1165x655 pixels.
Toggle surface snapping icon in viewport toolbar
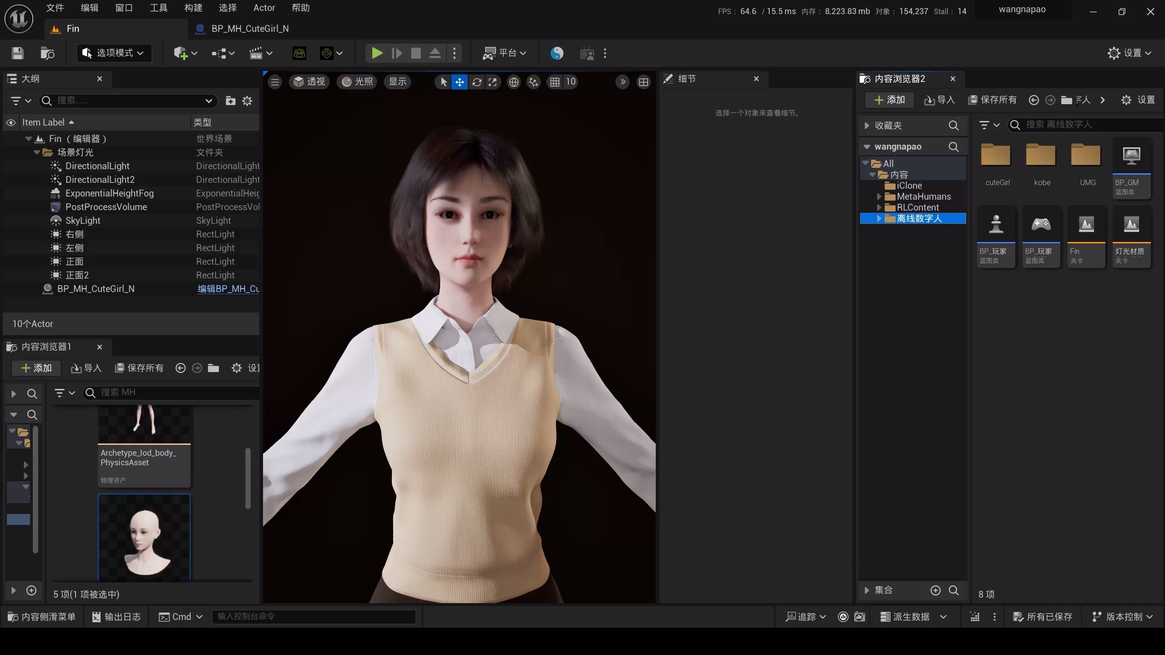point(533,82)
